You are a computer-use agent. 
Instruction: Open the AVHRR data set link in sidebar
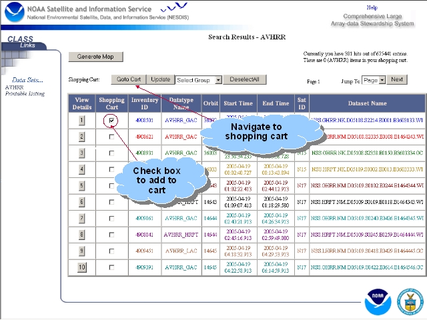(x=14, y=87)
